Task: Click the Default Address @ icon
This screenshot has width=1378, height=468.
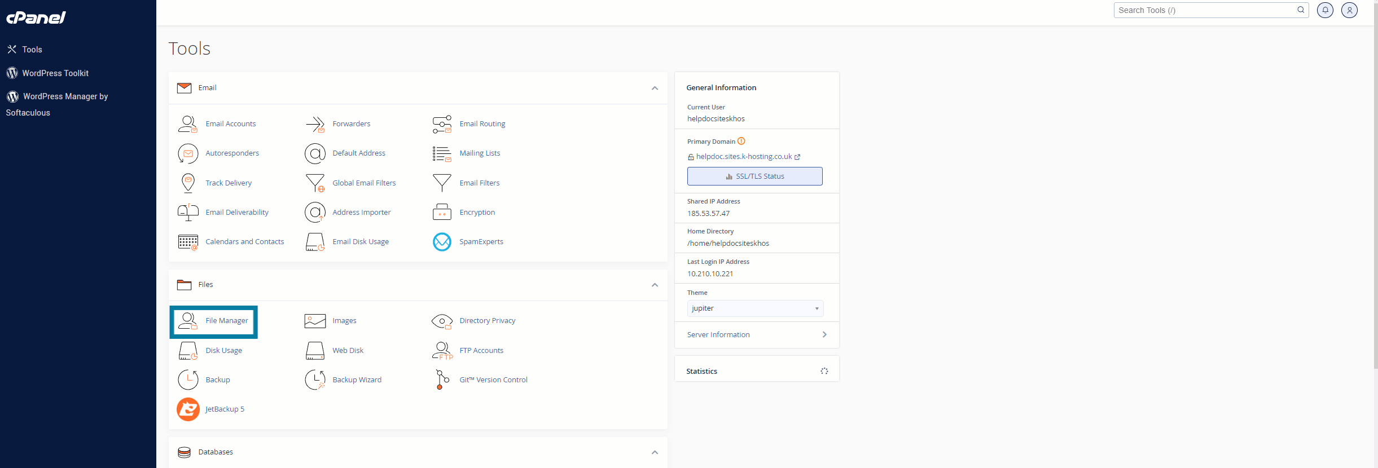Action: [315, 153]
